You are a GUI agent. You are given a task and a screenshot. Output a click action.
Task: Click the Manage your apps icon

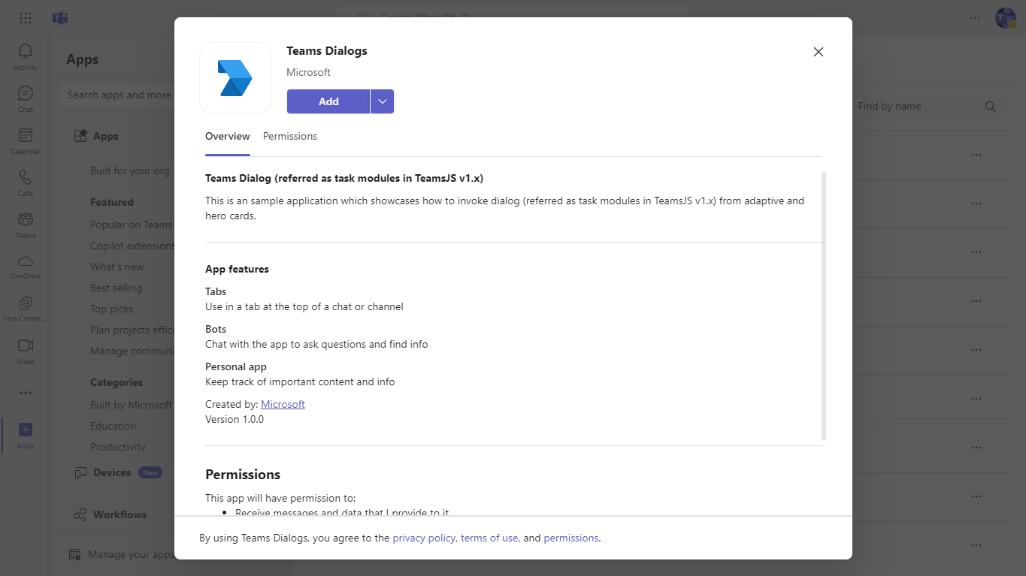(75, 554)
